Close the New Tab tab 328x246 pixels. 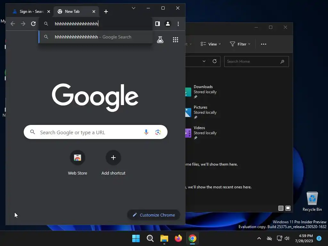[x=94, y=12]
